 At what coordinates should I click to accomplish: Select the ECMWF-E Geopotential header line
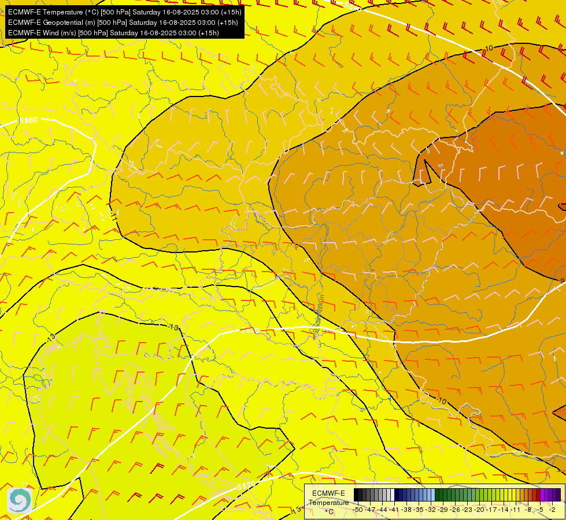pyautogui.click(x=123, y=23)
